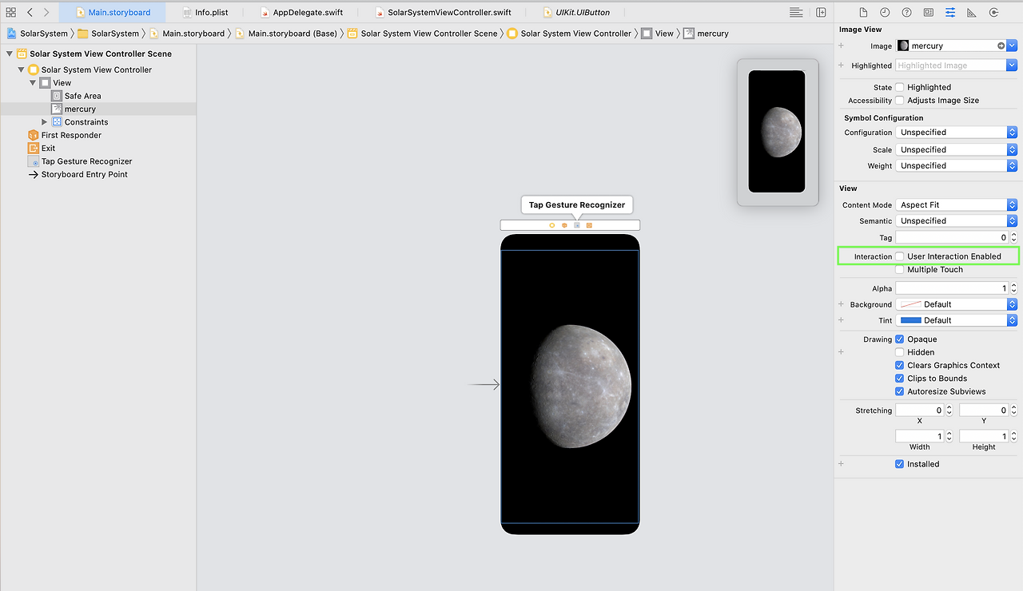Uncheck the Opaque checkbox

point(900,339)
